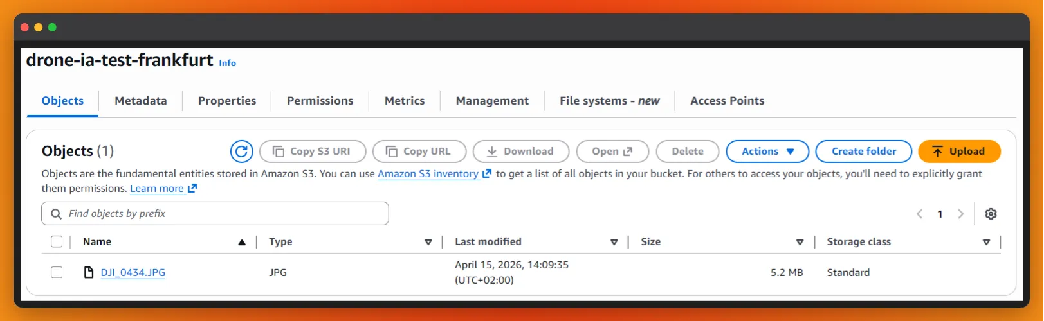Open the bucket Info link
This screenshot has width=1044, height=321.
(227, 63)
